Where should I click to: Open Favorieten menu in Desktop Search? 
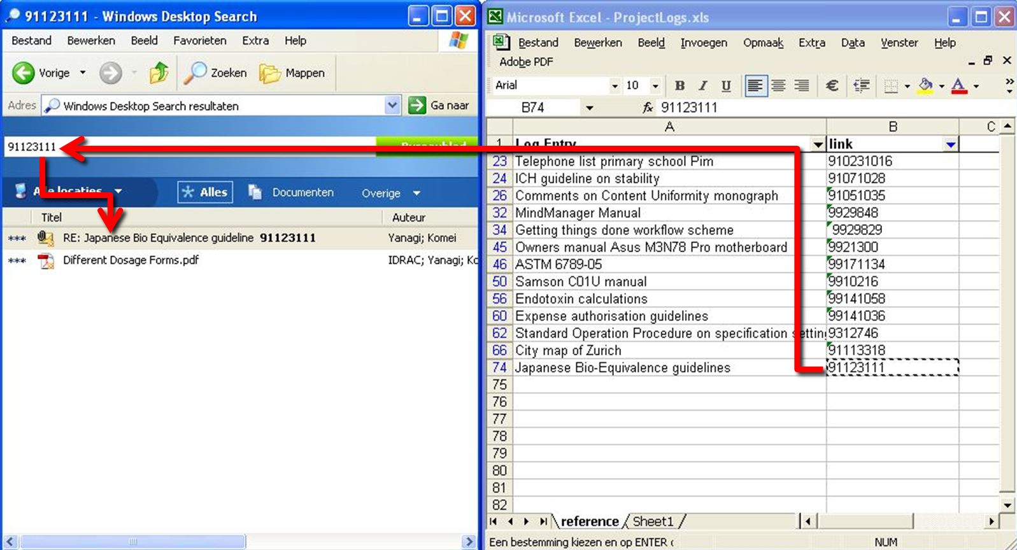point(200,40)
